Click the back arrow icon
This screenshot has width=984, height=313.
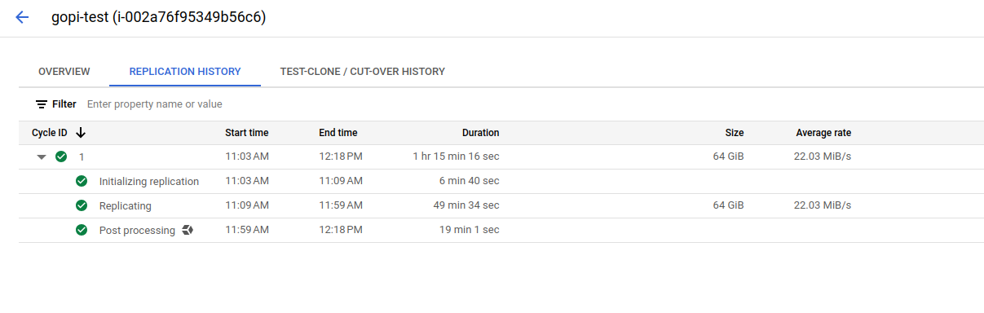pos(22,17)
